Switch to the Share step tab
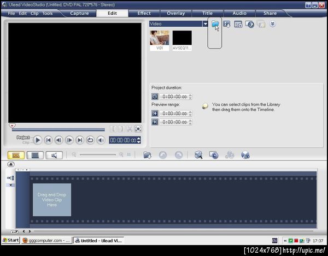328x256 pixels. click(x=270, y=13)
